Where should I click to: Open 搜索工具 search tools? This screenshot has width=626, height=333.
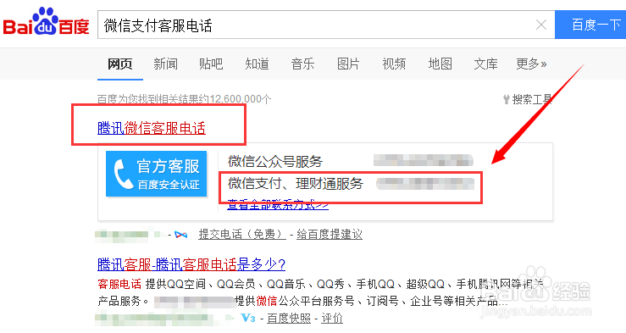(528, 99)
